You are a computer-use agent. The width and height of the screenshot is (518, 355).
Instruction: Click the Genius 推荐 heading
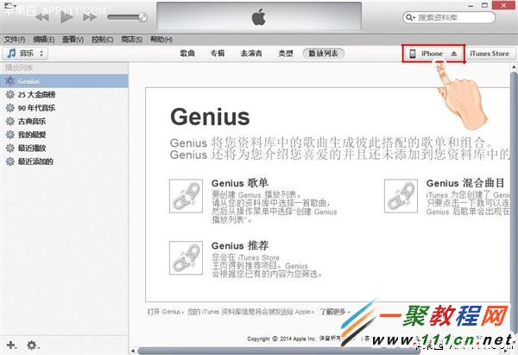click(x=240, y=245)
